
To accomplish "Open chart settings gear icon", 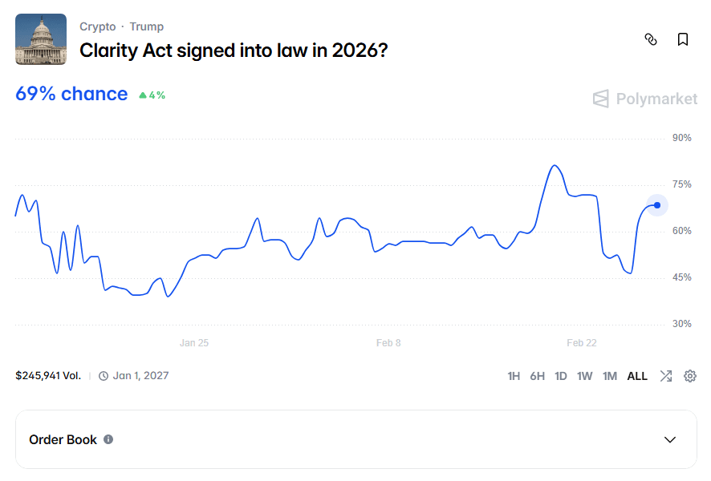I will coord(690,376).
